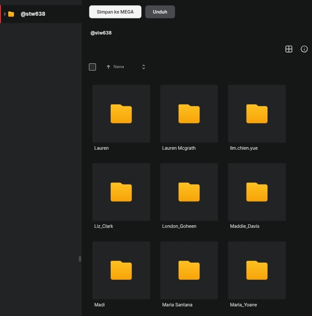Click the @stw638 breadcrumb title
This screenshot has height=316, width=312.
pos(101,33)
